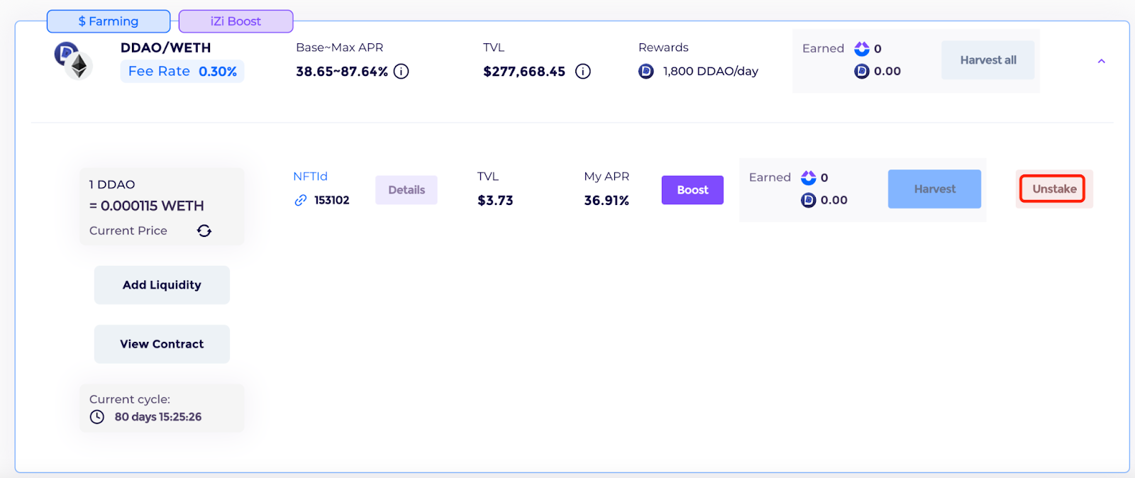Click the current cycle clock icon
This screenshot has width=1135, height=478.
[97, 417]
